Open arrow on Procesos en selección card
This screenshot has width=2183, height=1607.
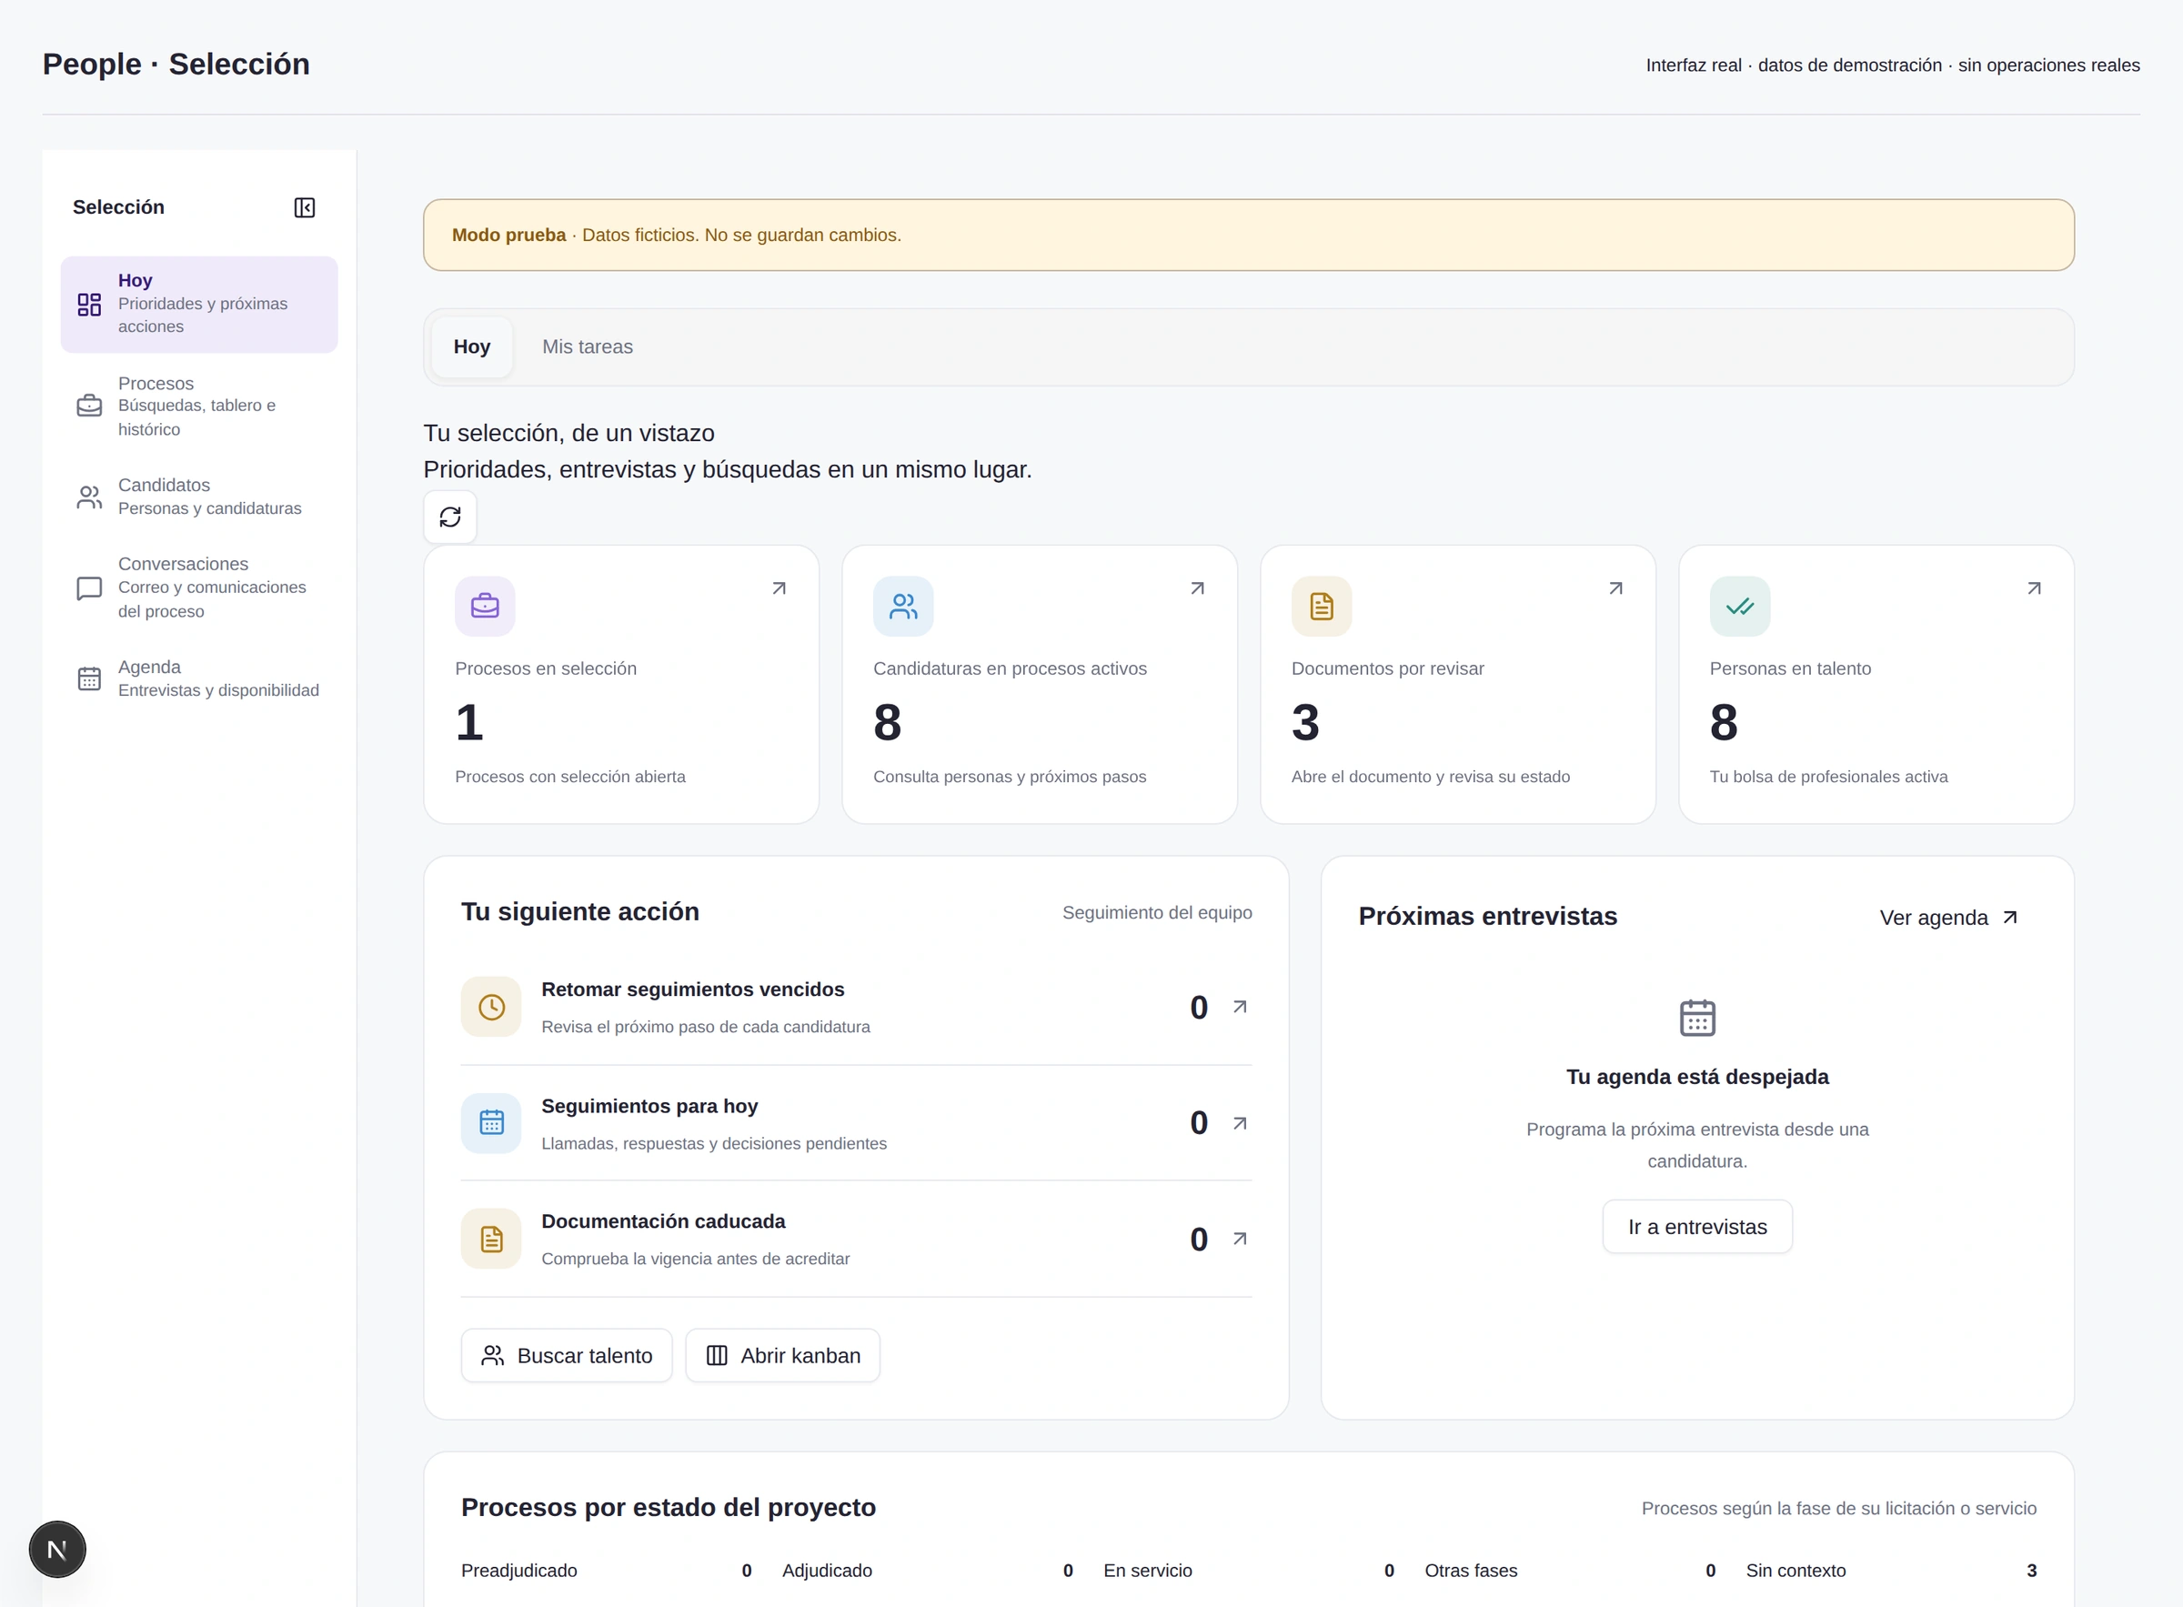tap(779, 588)
